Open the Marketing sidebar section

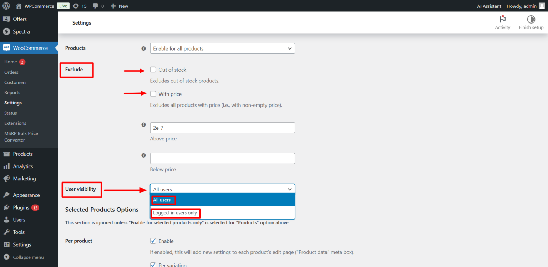click(24, 179)
